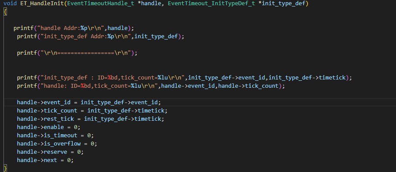
Task: Place cursor on the handle->event_id assignment line
Action: tap(89, 103)
